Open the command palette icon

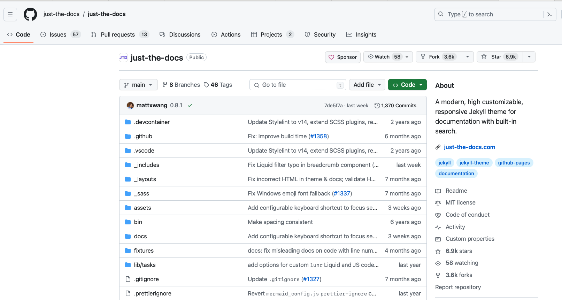click(x=550, y=14)
